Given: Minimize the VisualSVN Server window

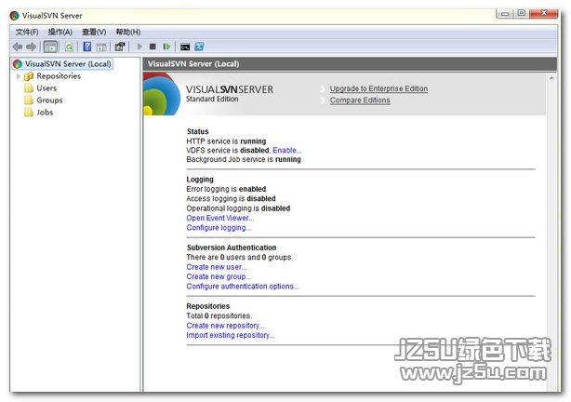Looking at the screenshot, I should click(x=505, y=14).
